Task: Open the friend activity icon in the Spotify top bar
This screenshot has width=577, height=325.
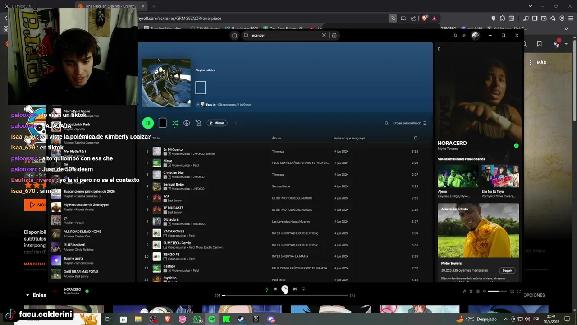Action: point(464,35)
